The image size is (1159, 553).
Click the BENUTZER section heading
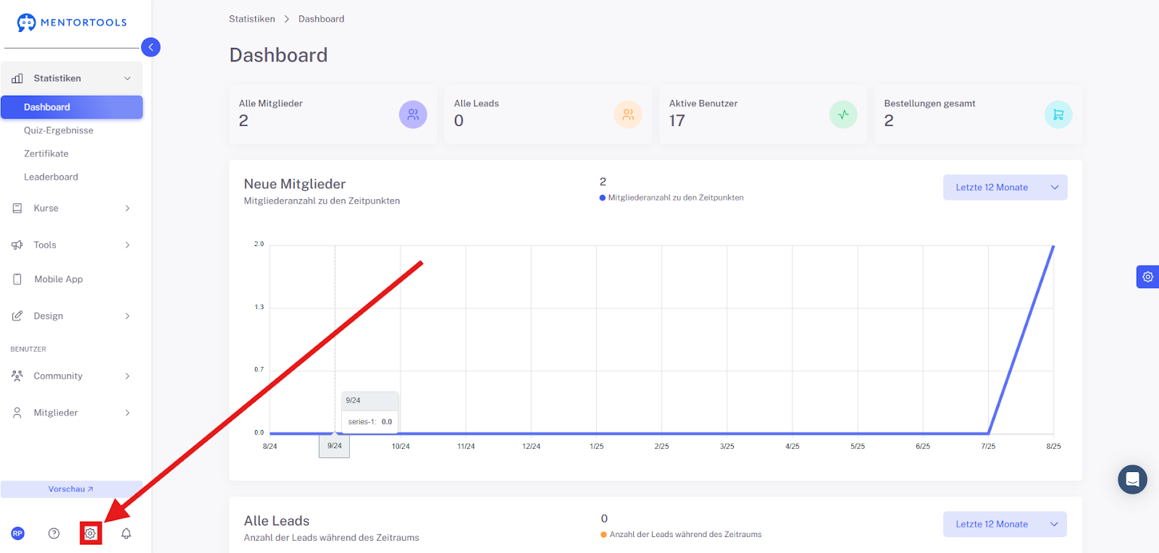click(x=28, y=350)
